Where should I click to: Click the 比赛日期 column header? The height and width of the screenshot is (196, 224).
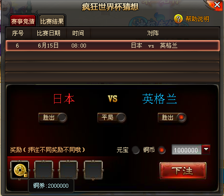pyautogui.click(x=49, y=33)
